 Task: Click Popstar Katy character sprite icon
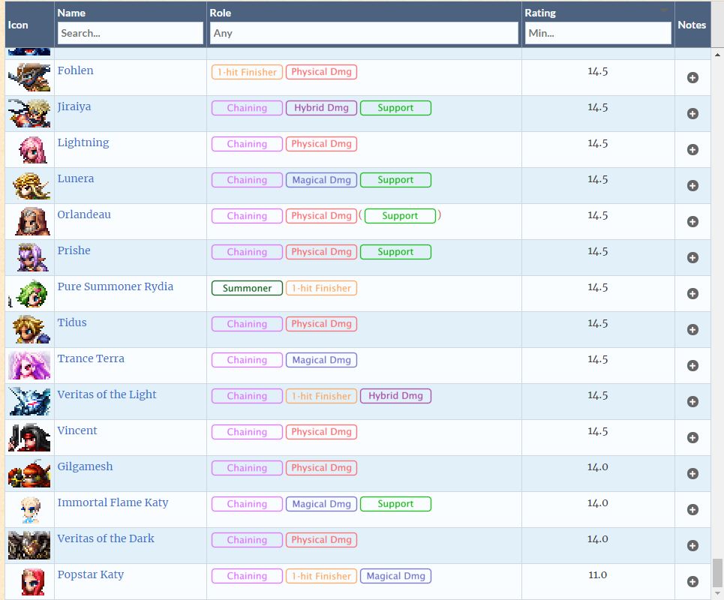click(x=33, y=581)
